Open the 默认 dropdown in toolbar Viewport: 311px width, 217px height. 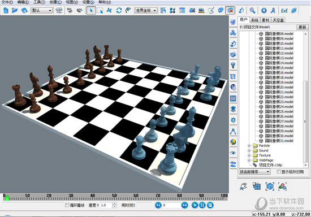click(42, 10)
